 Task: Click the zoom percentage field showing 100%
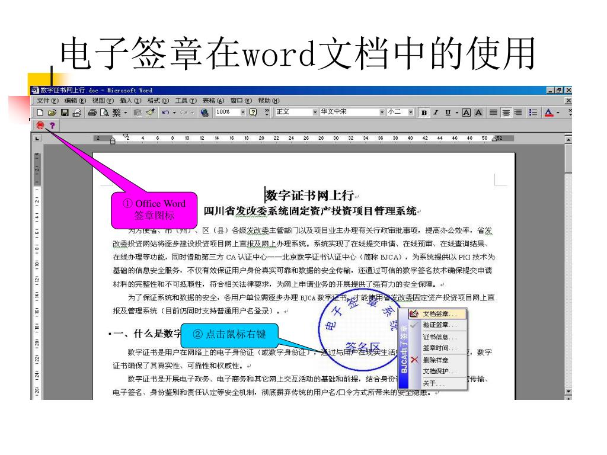pos(227,112)
